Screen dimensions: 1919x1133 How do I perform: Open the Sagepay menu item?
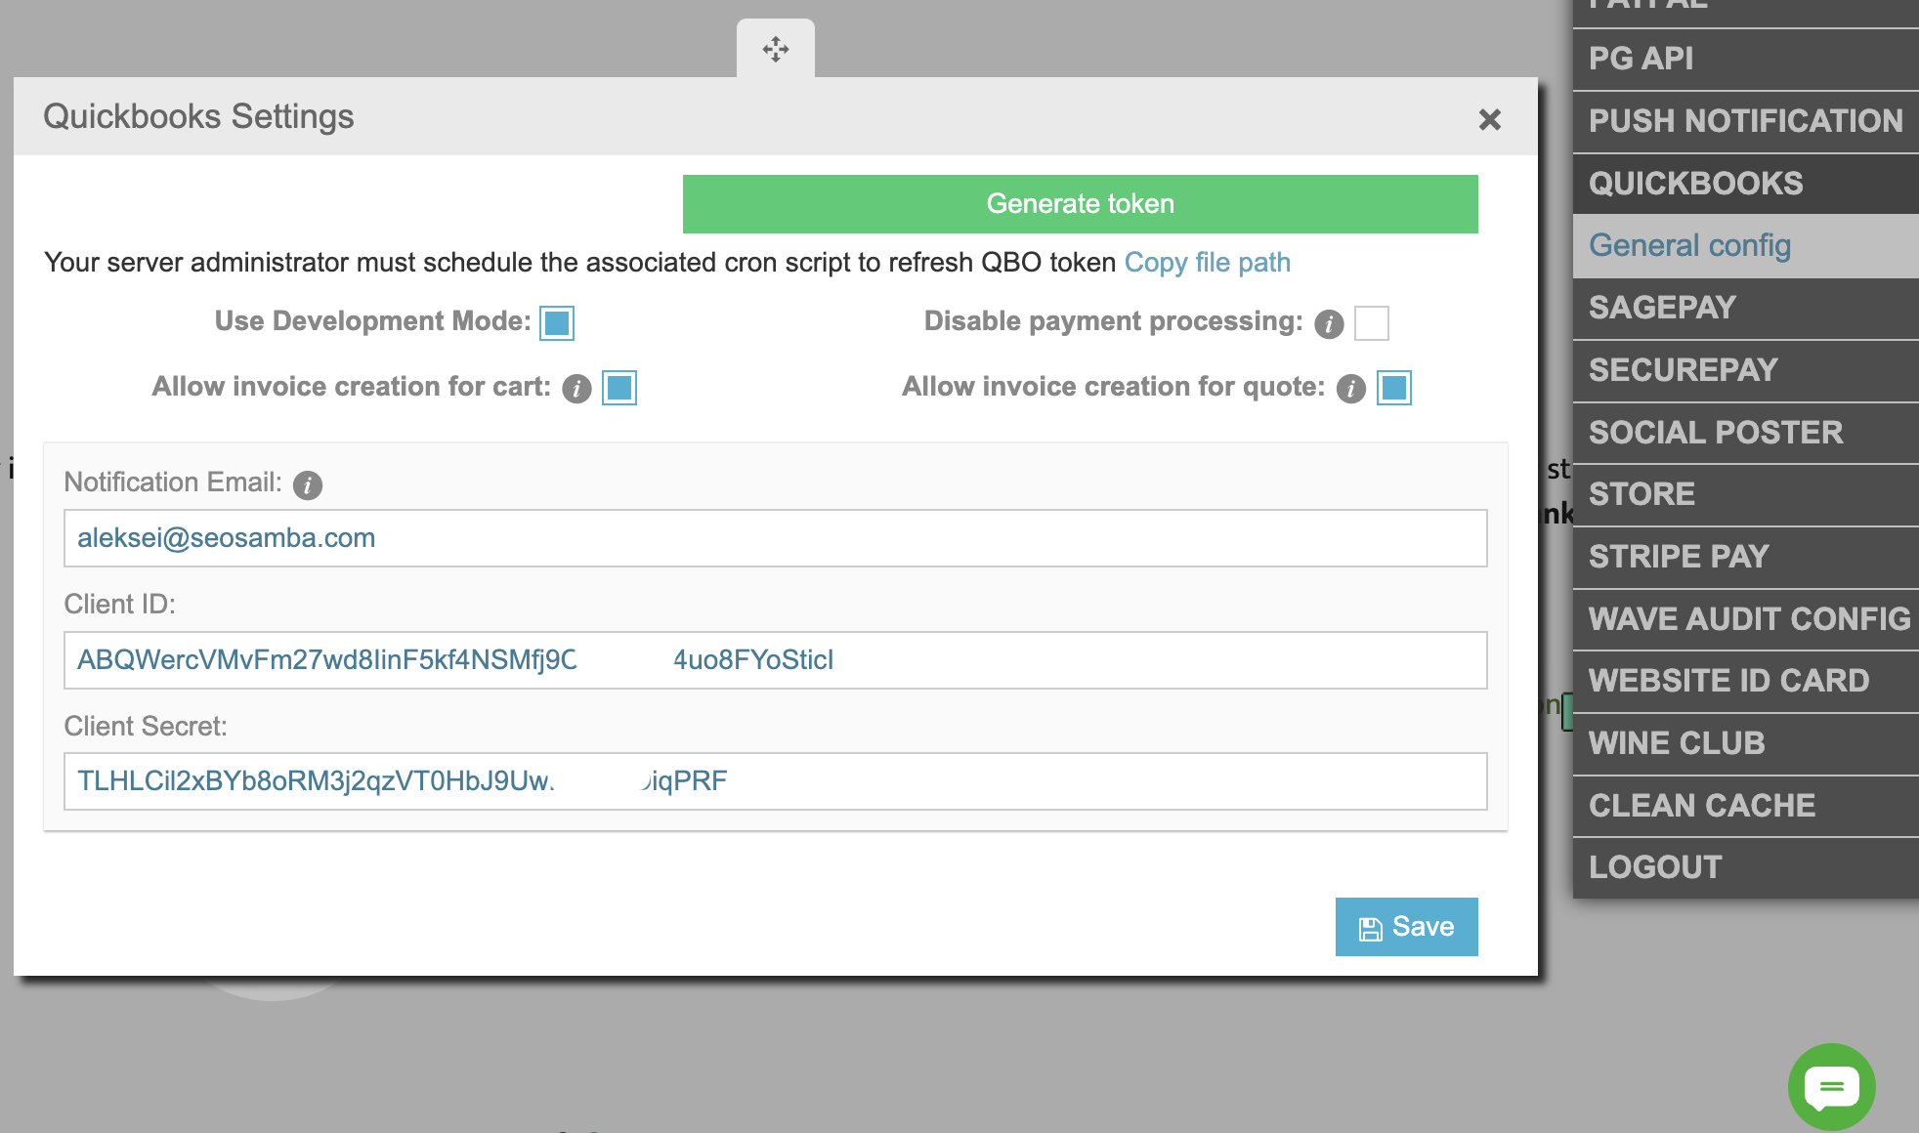(1746, 308)
